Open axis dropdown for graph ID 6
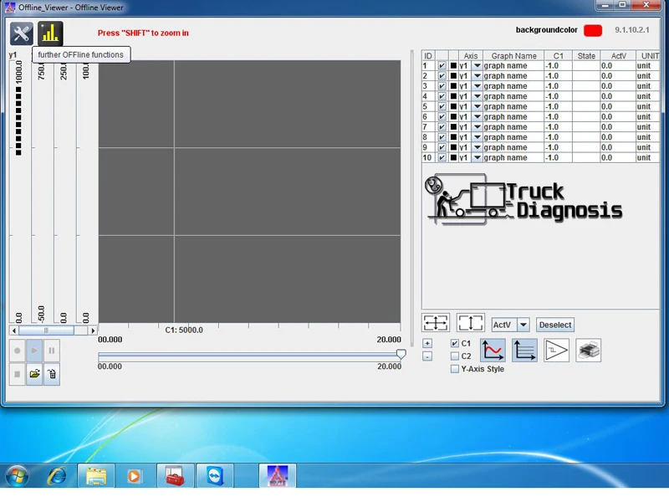 click(x=477, y=117)
